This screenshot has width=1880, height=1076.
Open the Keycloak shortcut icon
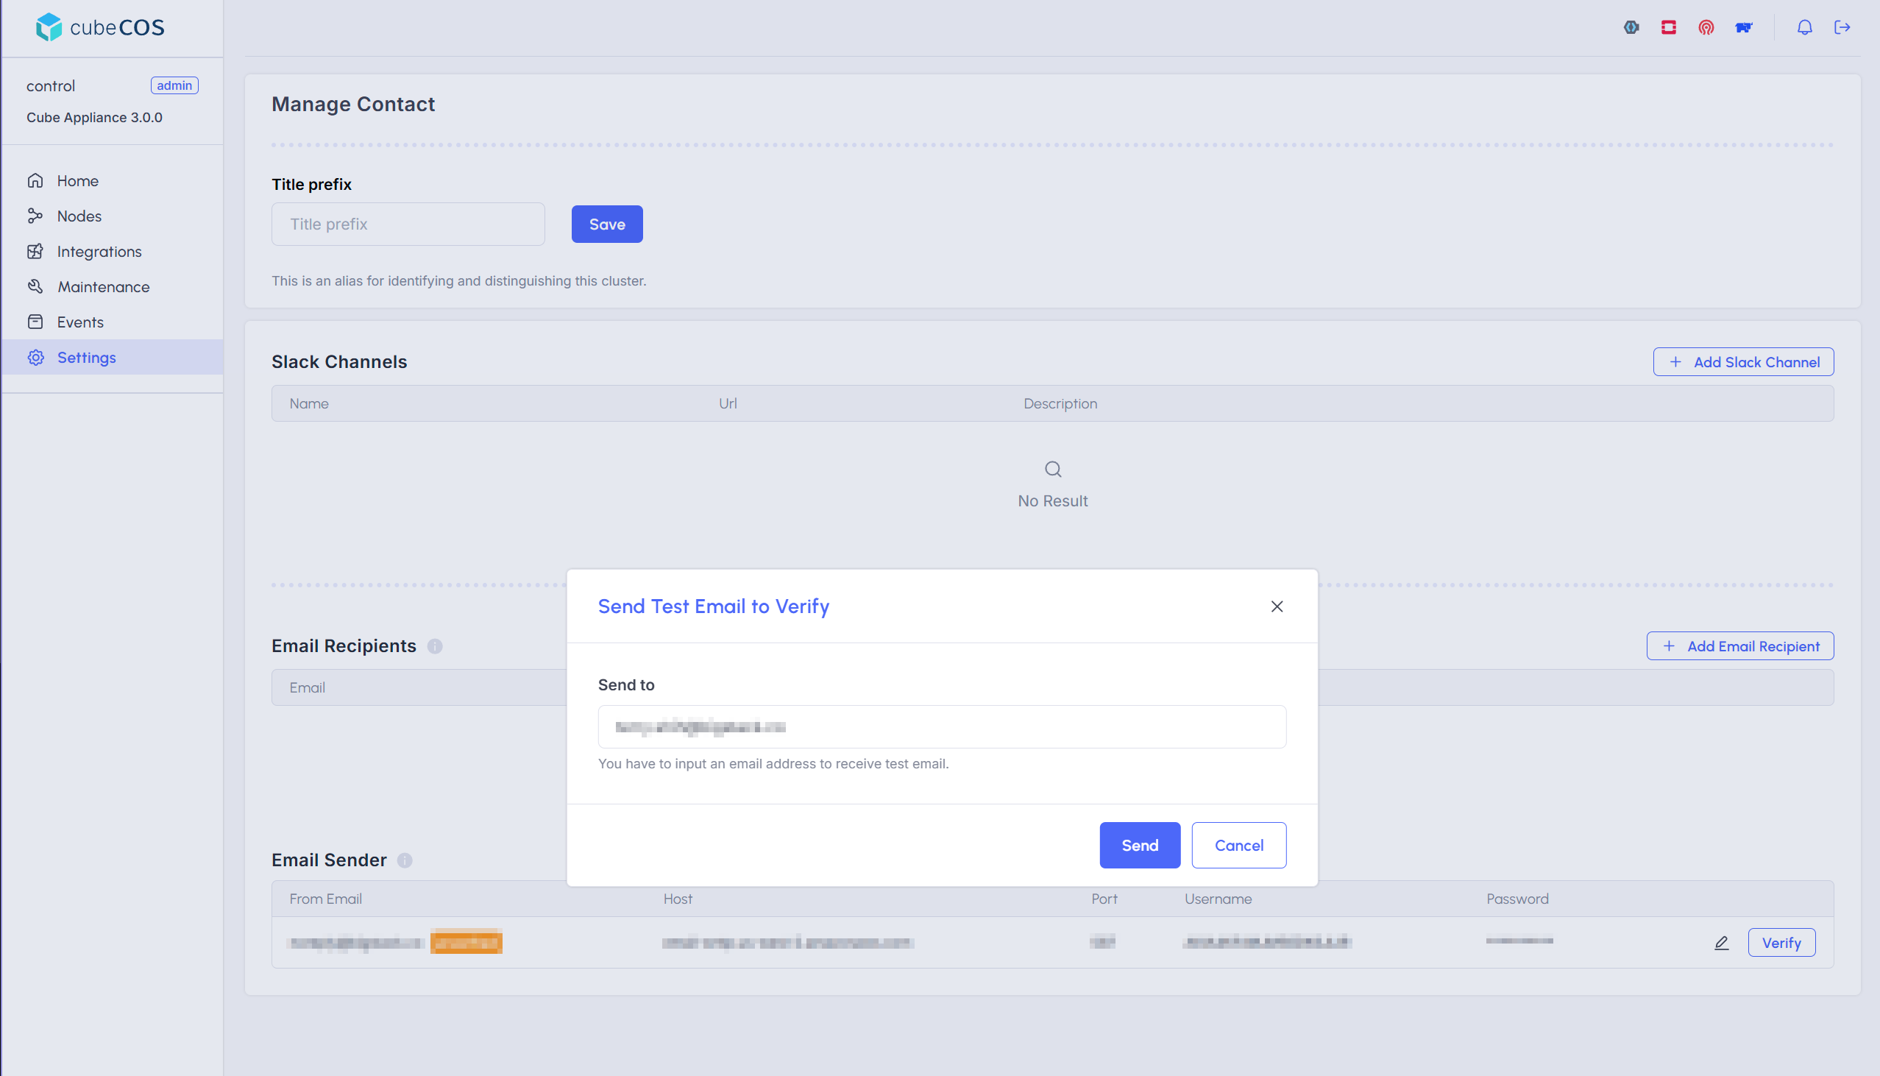[1631, 27]
